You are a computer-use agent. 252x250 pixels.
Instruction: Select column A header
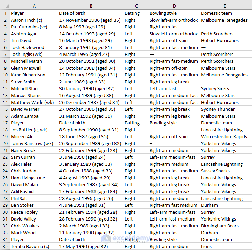pyautogui.click(x=34, y=6)
